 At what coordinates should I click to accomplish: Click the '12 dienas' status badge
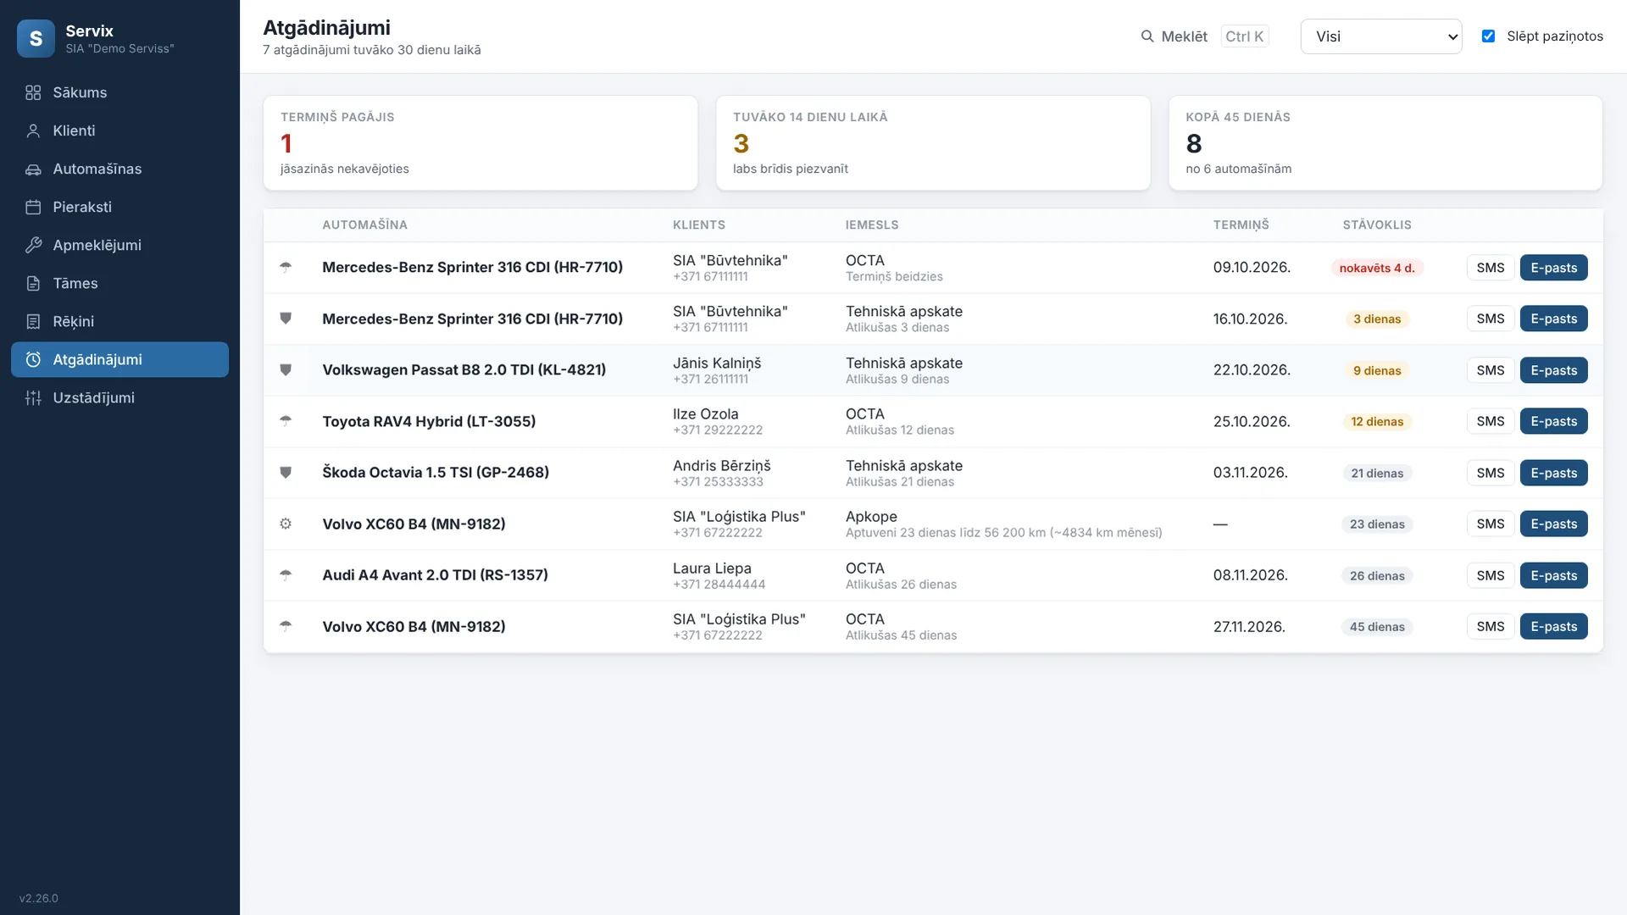[x=1377, y=421]
